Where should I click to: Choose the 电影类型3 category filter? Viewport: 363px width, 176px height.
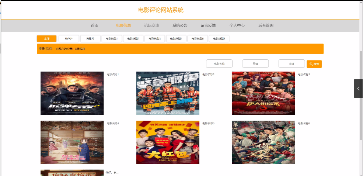pyautogui.click(x=155, y=38)
